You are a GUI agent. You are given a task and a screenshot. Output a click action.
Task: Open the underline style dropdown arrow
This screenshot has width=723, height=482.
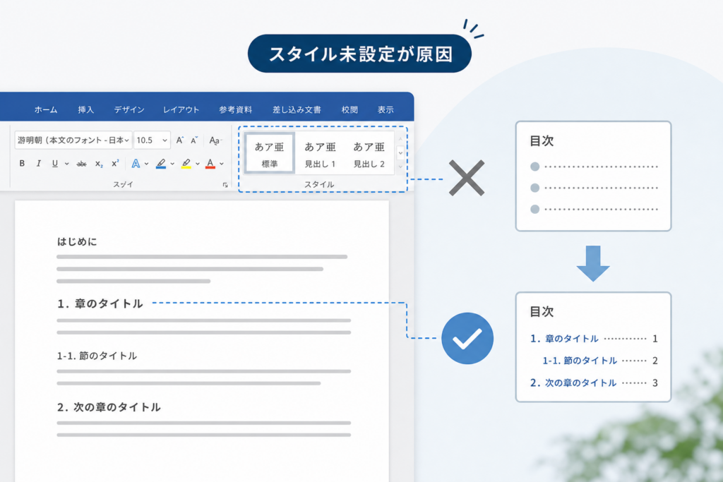(67, 164)
